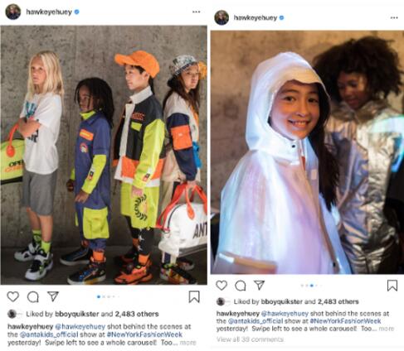The height and width of the screenshot is (351, 404).
Task: Open hawkeyehuey profile picture on left post
Action: point(13,12)
